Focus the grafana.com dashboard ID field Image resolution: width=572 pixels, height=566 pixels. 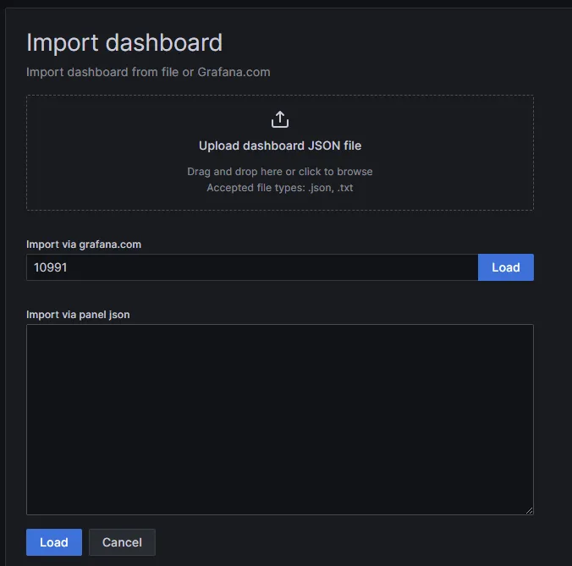pos(252,267)
